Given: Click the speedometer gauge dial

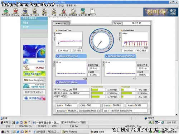Looking at the screenshot, I should 101,40.
